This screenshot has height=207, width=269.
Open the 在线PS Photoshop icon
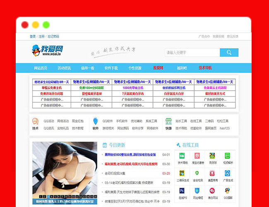click(182, 191)
